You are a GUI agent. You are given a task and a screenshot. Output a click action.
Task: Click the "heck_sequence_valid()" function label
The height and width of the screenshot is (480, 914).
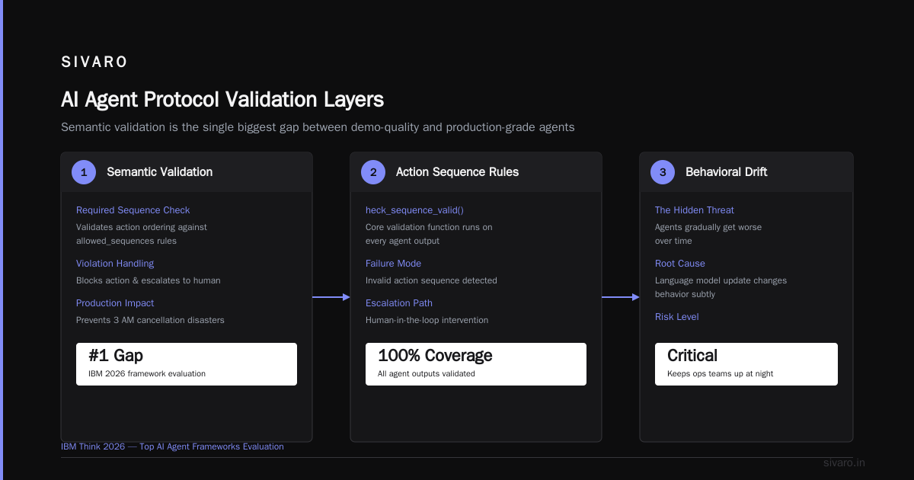tap(414, 210)
